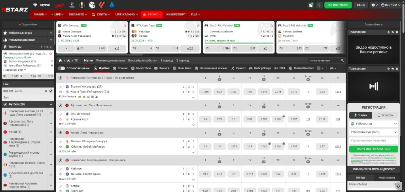Open the red LaLiga logo shortcut

(x=102, y=5)
